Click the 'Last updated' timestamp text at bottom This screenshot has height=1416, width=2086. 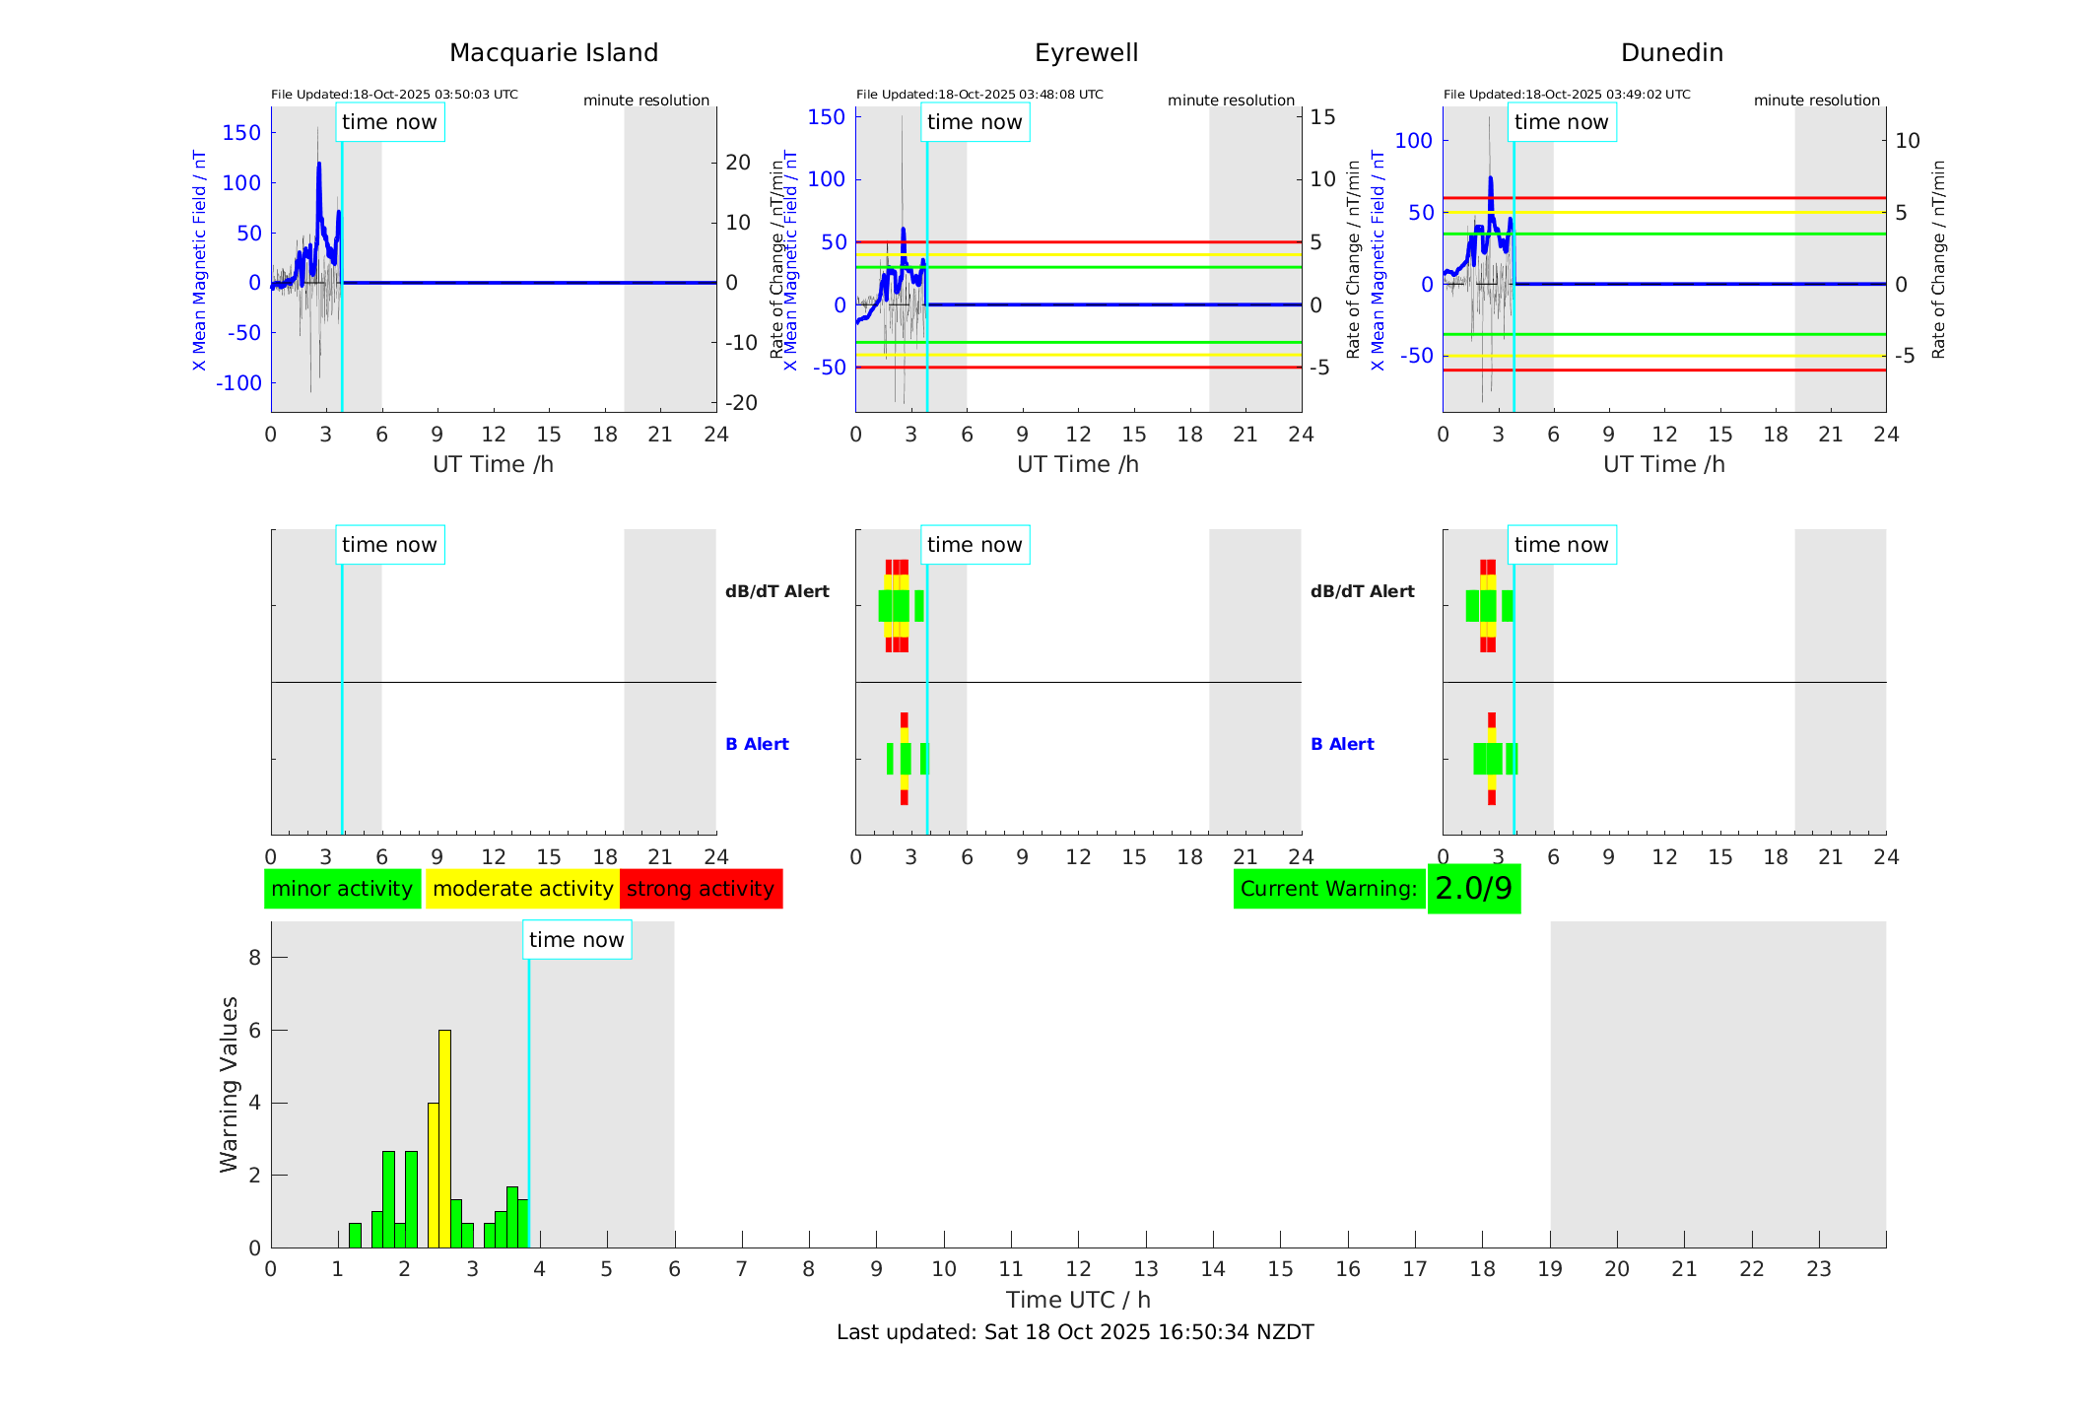coord(1075,1332)
